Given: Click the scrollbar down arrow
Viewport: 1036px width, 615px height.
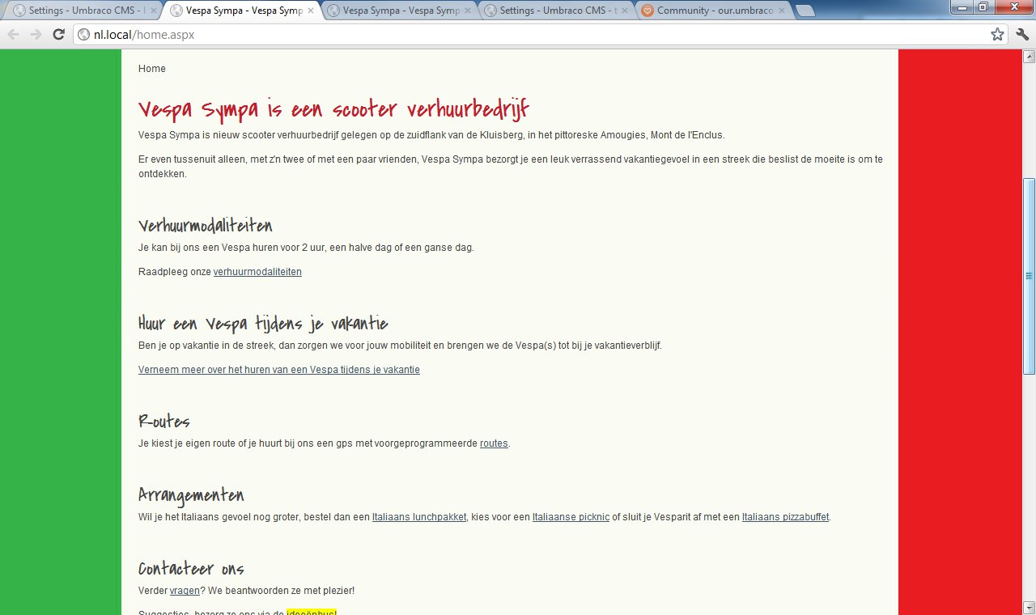Looking at the screenshot, I should point(1029,608).
